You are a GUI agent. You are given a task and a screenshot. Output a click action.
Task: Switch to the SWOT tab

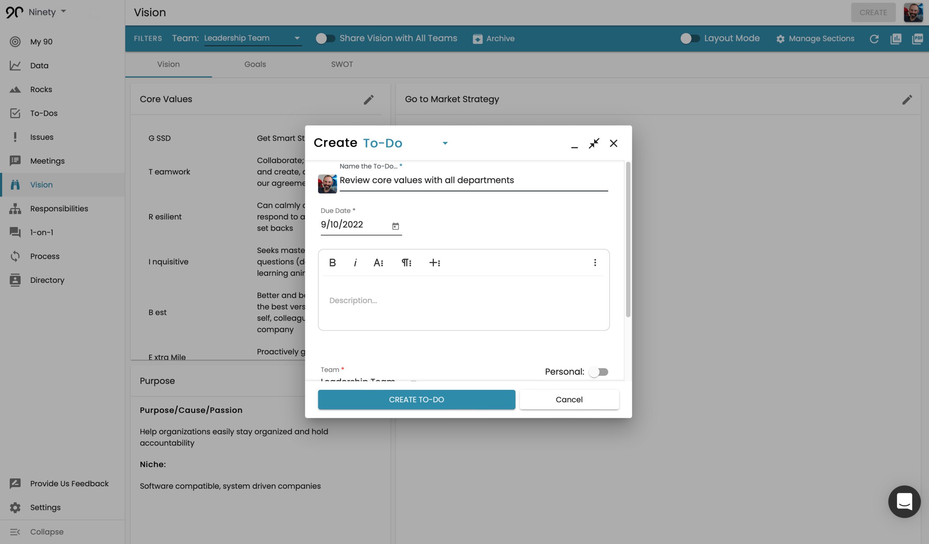click(342, 65)
